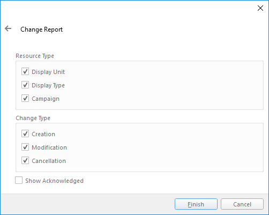269x215 pixels.
Task: Click the Resource Type group heading
Action: [x=35, y=56]
